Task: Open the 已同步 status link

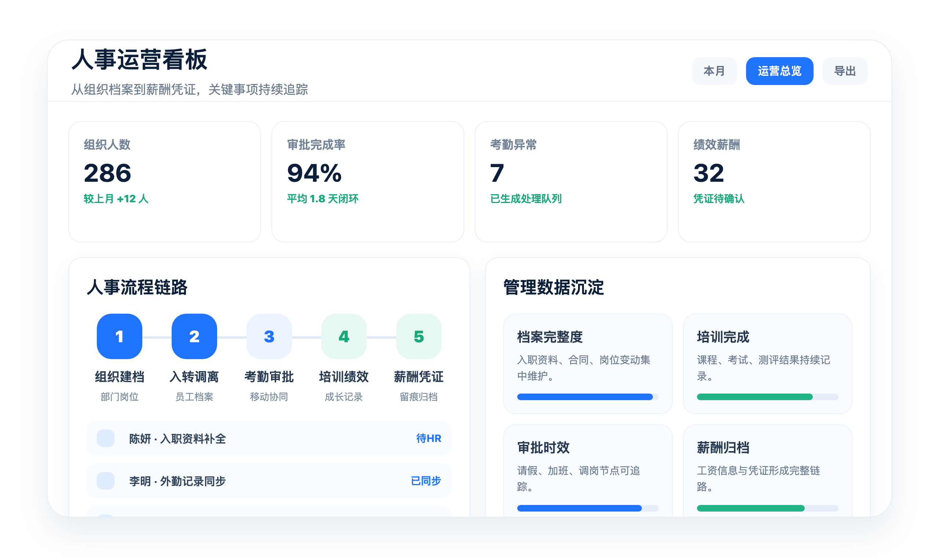Action: pyautogui.click(x=426, y=481)
